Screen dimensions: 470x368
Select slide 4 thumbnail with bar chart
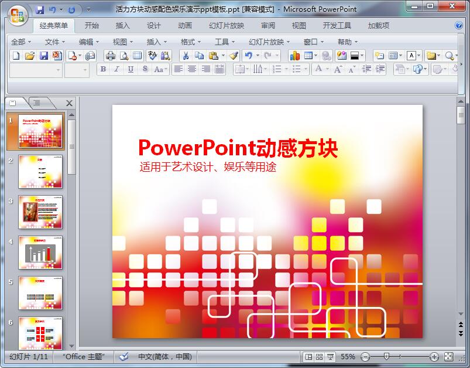[x=40, y=253]
